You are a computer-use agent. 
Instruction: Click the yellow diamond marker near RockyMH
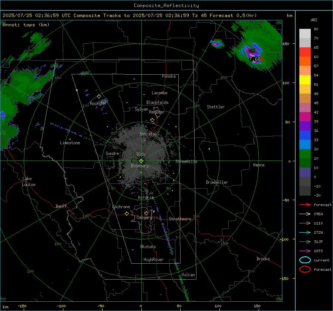click(x=99, y=97)
